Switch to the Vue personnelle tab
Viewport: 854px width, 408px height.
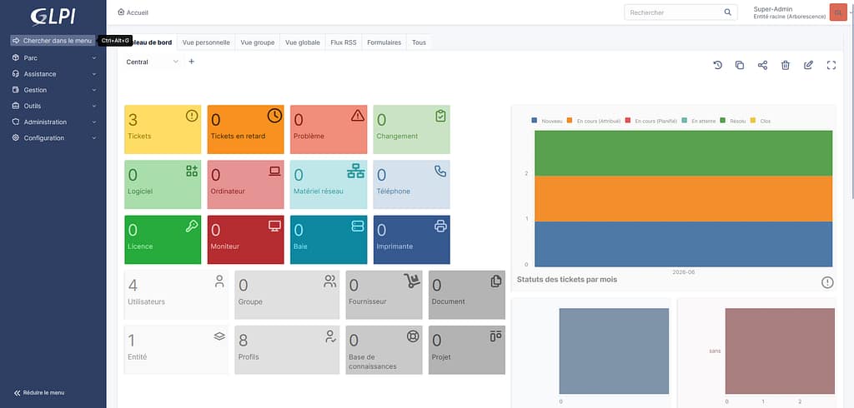point(206,42)
